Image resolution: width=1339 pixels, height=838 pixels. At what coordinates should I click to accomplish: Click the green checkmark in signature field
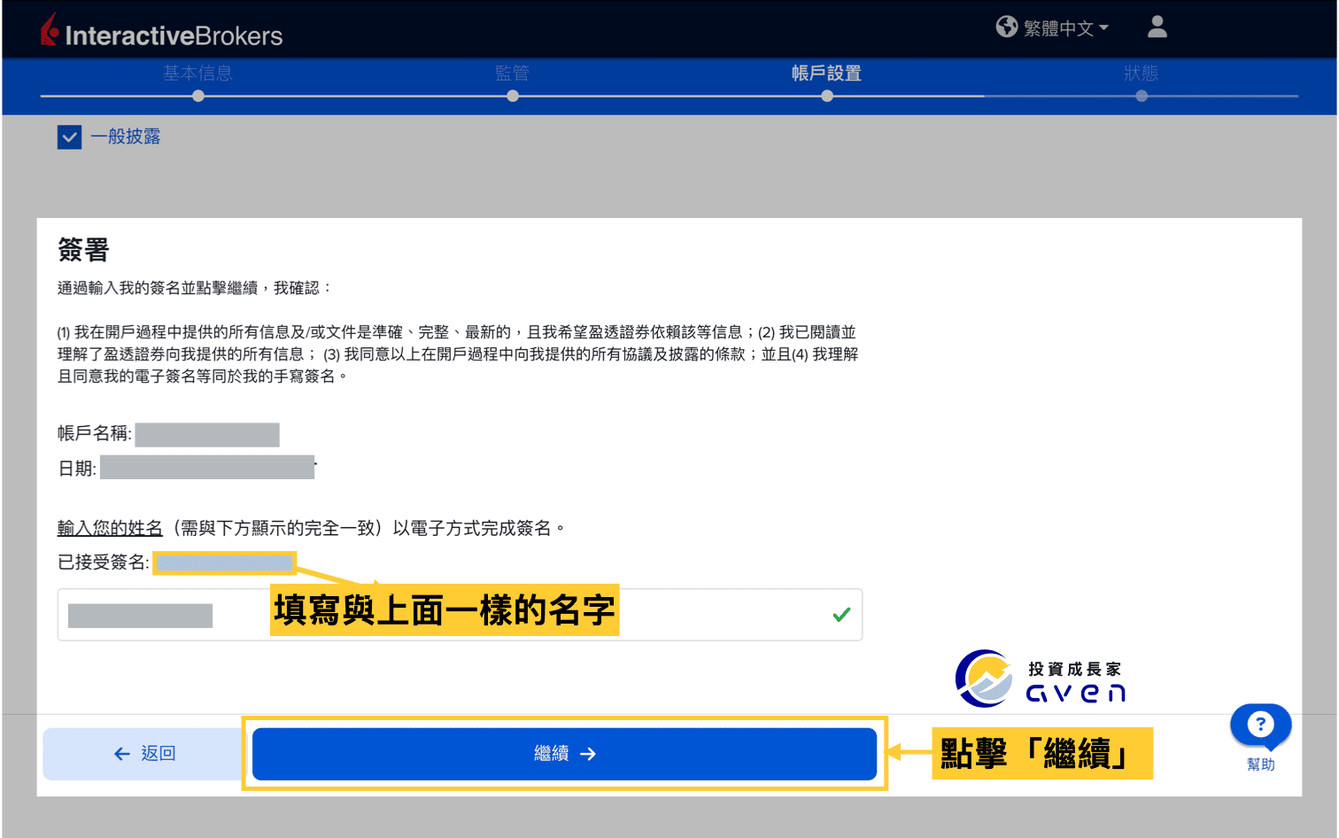click(840, 614)
